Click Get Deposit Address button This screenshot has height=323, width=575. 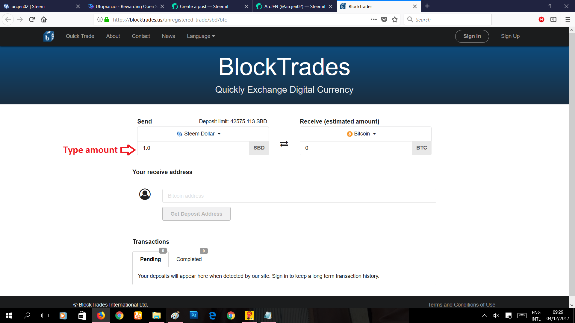point(196,214)
